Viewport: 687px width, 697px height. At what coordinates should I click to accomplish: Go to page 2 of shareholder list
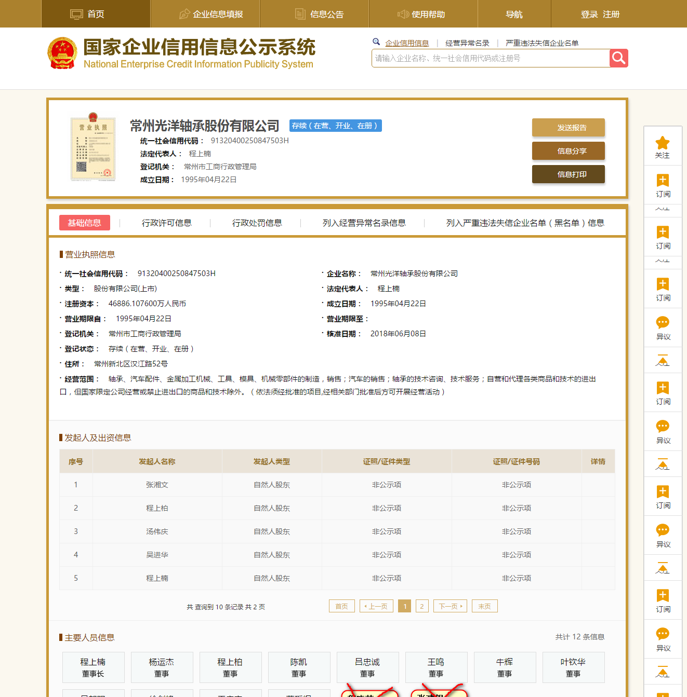coord(421,606)
